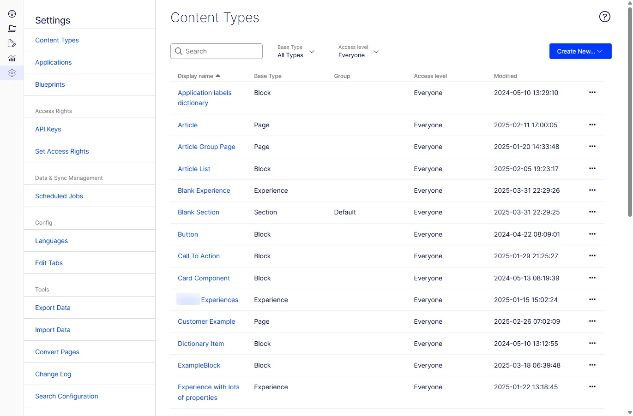Select the settings gear icon in left rail
The height and width of the screenshot is (416, 633).
(12, 73)
